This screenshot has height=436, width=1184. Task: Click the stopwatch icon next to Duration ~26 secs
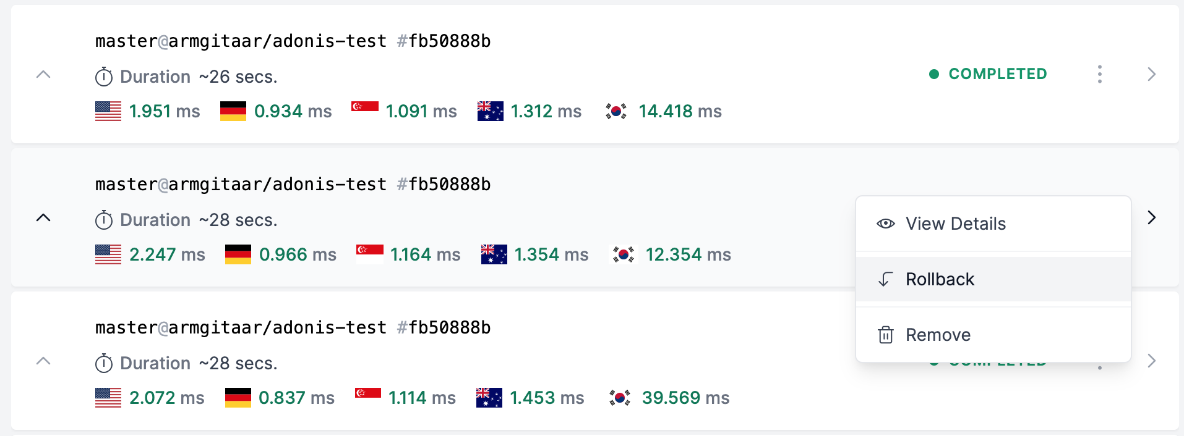(x=104, y=77)
